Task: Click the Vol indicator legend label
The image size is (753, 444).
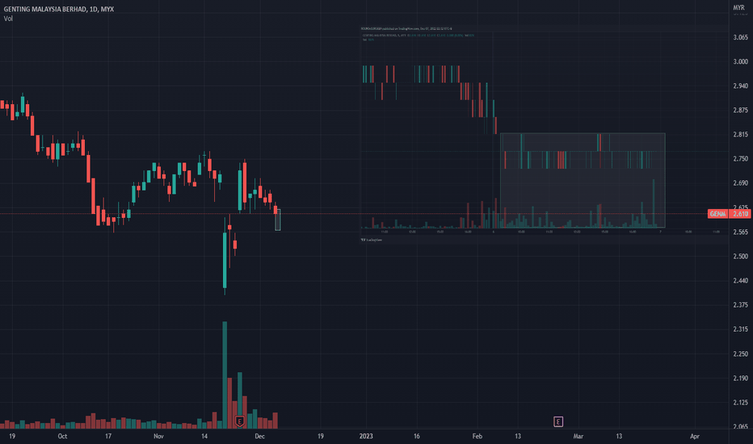Action: (8, 19)
